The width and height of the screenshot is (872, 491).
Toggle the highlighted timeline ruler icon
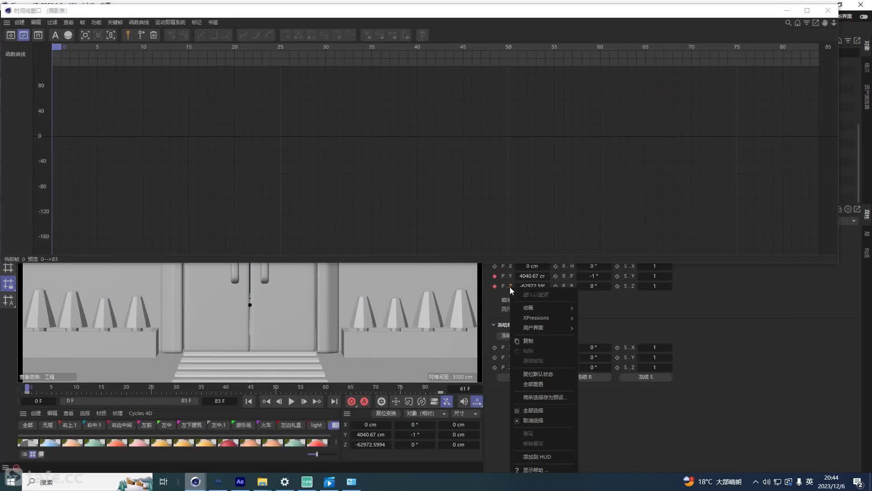coord(476,401)
